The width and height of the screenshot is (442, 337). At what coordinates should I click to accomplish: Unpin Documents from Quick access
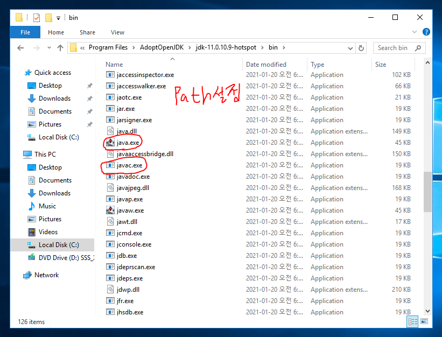click(x=90, y=111)
